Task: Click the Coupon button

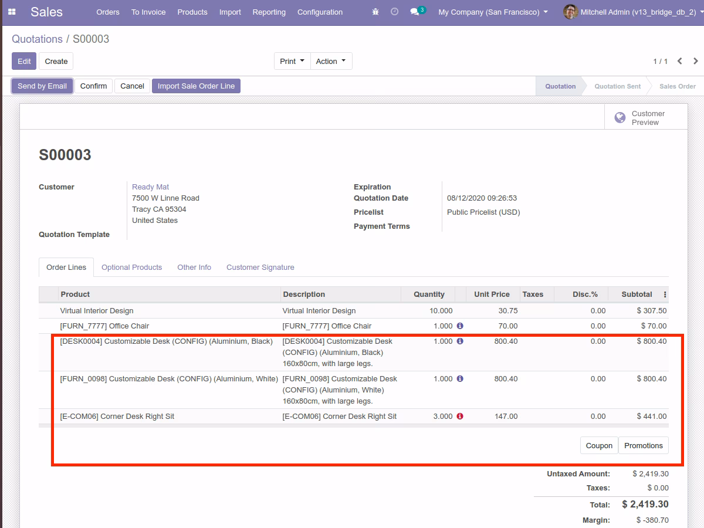Action: [x=599, y=445]
